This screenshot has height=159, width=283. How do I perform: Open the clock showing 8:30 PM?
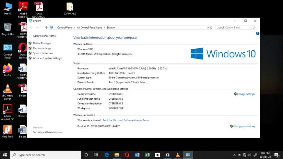tap(265, 155)
